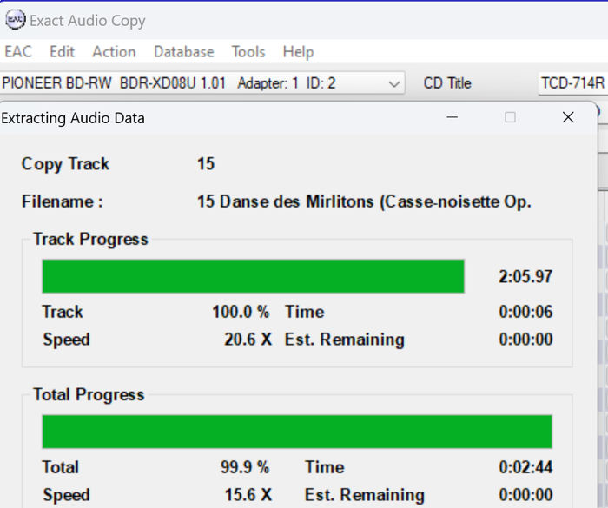Open the Edit menu
The image size is (608, 508).
coord(62,51)
